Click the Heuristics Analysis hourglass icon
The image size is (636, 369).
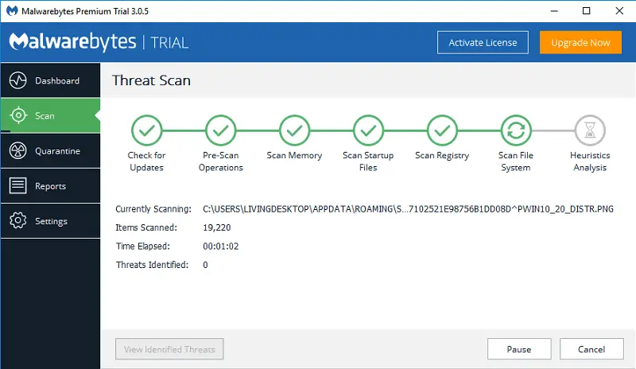[x=590, y=130]
